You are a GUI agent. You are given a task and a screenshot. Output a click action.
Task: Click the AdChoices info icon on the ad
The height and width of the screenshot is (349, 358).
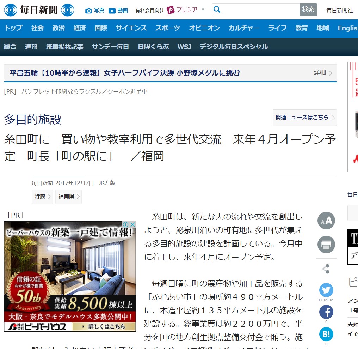(126, 225)
